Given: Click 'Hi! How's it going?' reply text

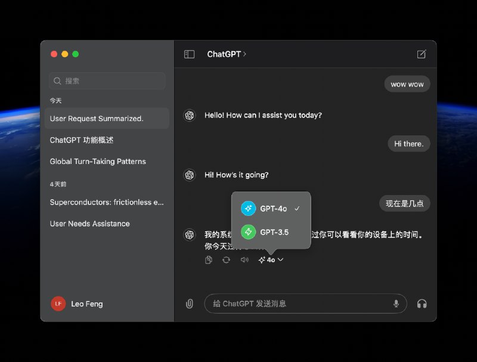Looking at the screenshot, I should (x=236, y=175).
